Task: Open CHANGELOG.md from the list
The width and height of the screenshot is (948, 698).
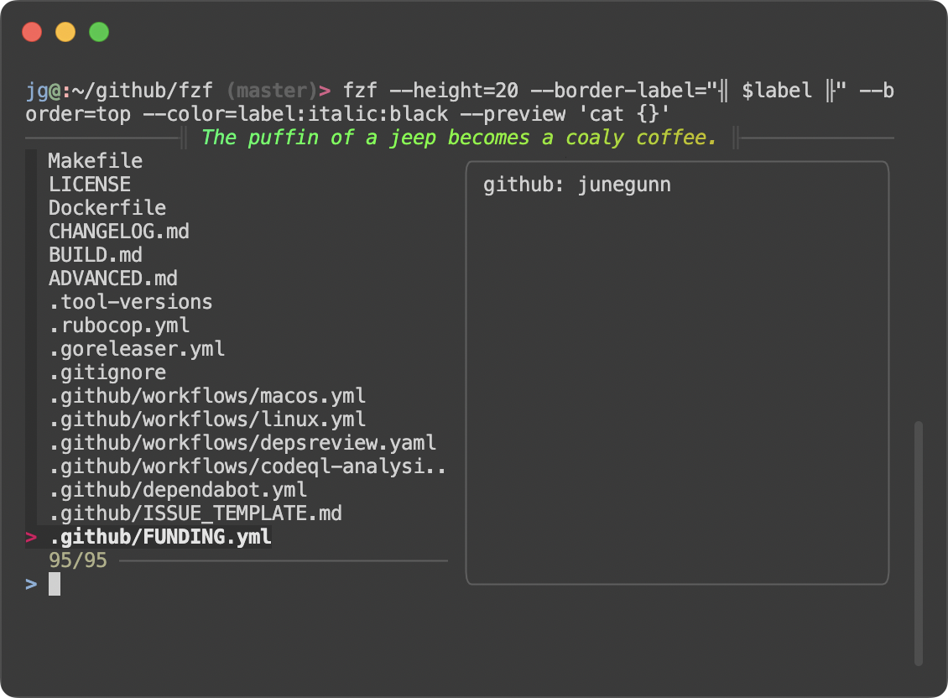Action: point(117,231)
